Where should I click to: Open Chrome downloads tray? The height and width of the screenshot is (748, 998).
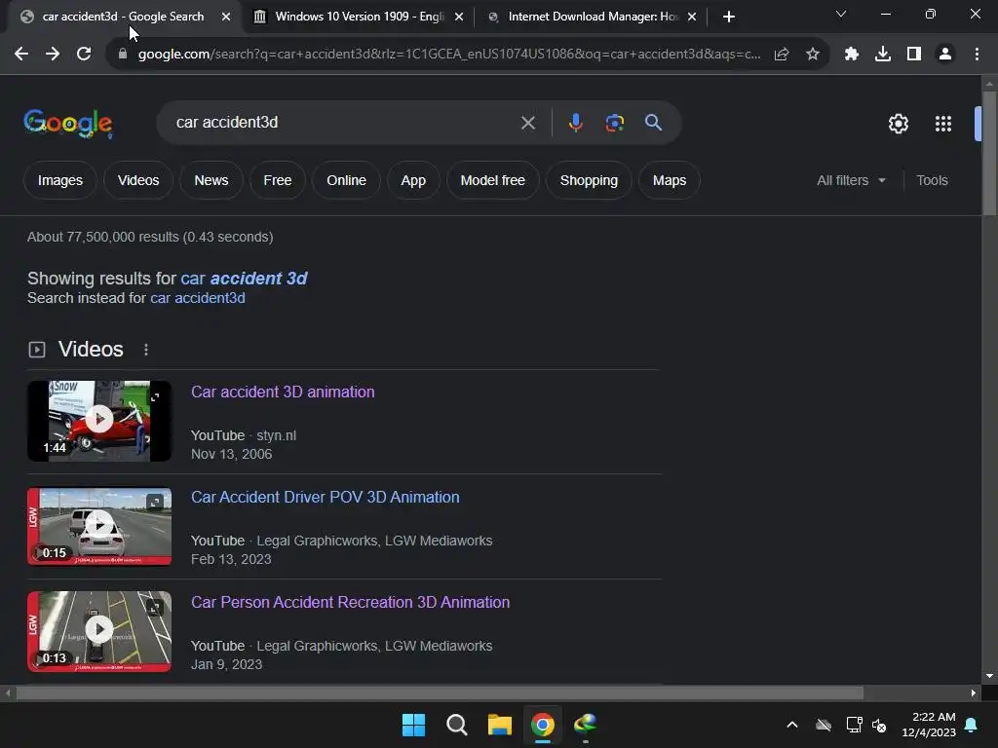coord(883,55)
